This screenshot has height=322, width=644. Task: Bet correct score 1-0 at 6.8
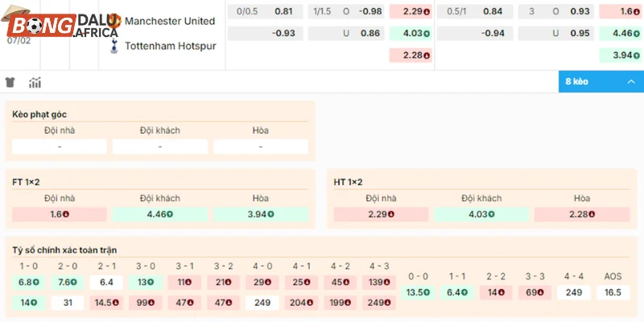point(27,282)
